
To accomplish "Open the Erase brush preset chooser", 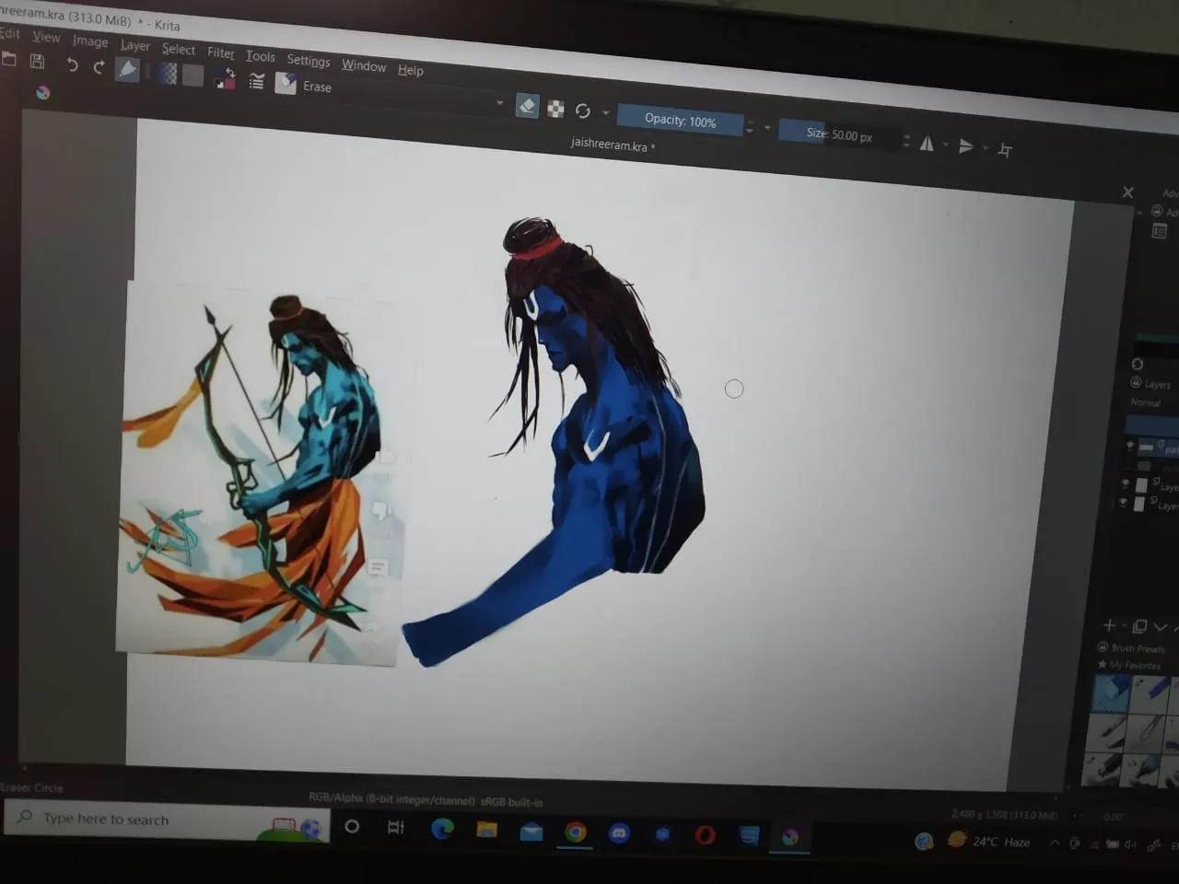I will click(x=286, y=85).
